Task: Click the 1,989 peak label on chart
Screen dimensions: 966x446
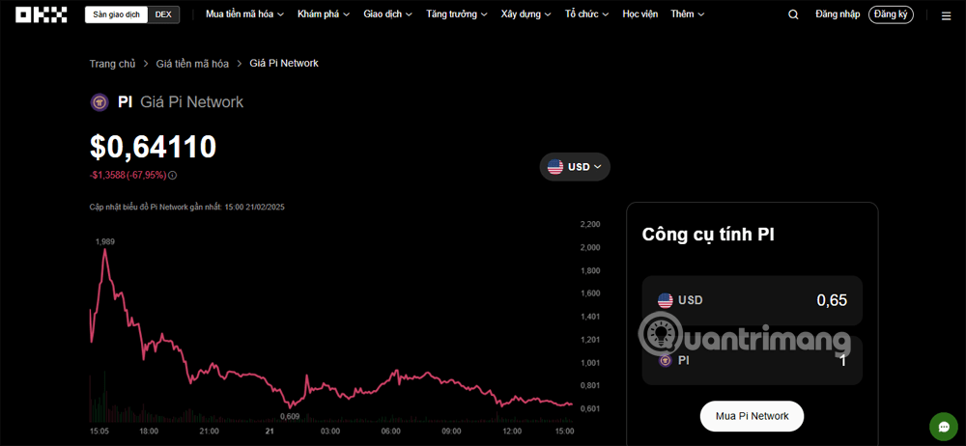Action: [104, 242]
